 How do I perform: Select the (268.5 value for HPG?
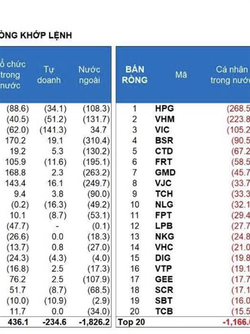coord(238,109)
